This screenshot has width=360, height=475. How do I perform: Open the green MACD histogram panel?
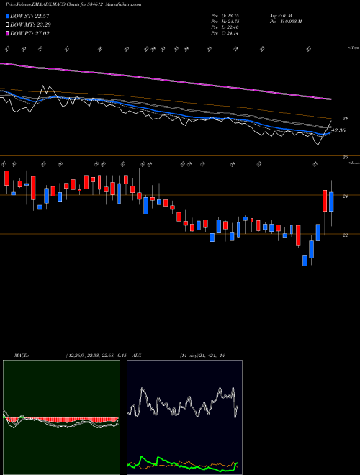click(61, 417)
